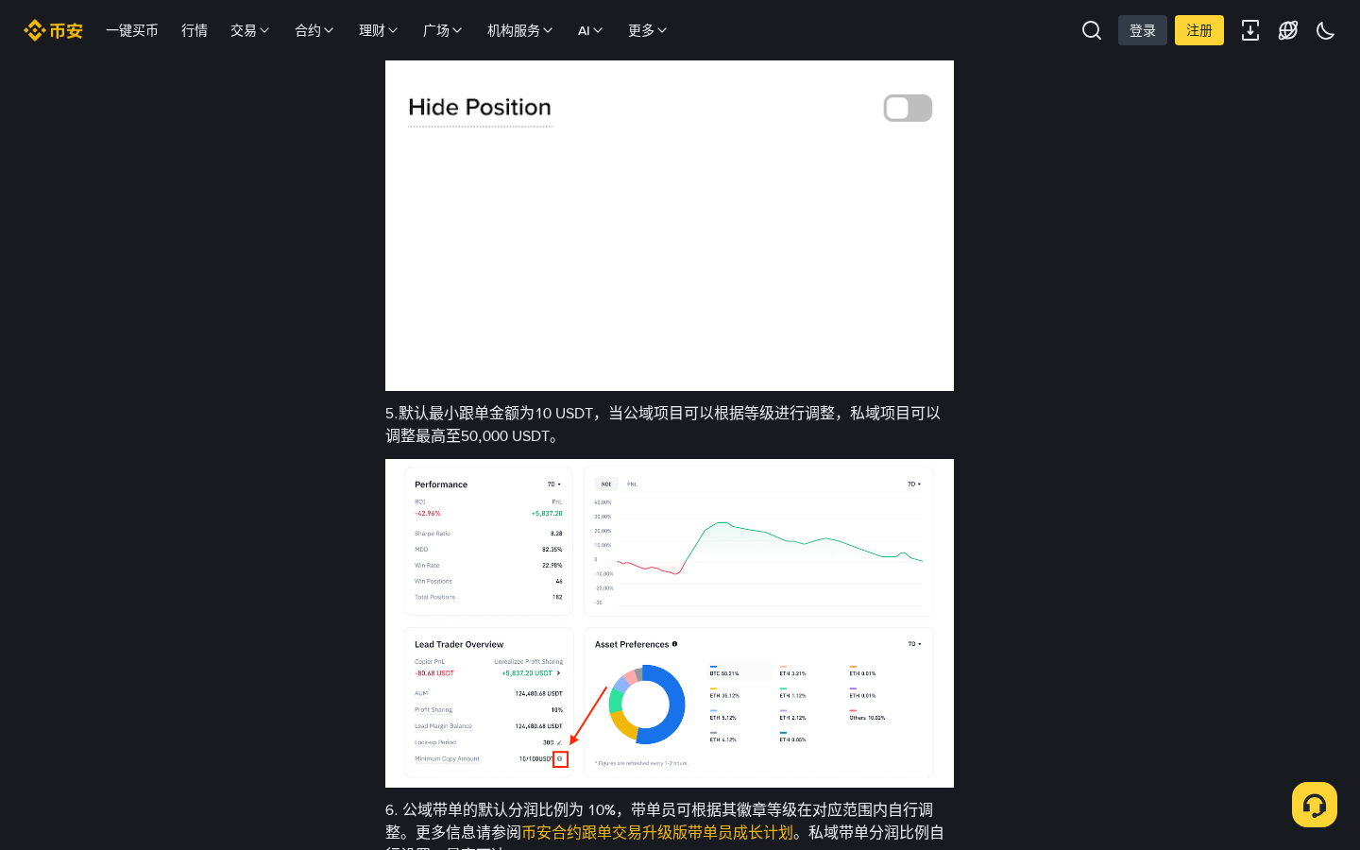Image resolution: width=1360 pixels, height=850 pixels.
Task: Click the 登录 login button
Action: (1143, 30)
